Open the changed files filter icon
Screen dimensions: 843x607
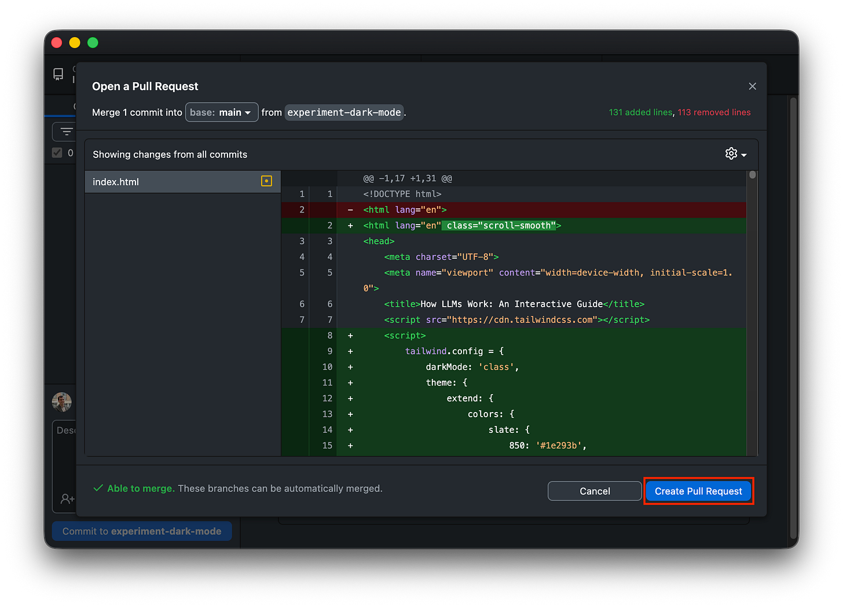65,131
